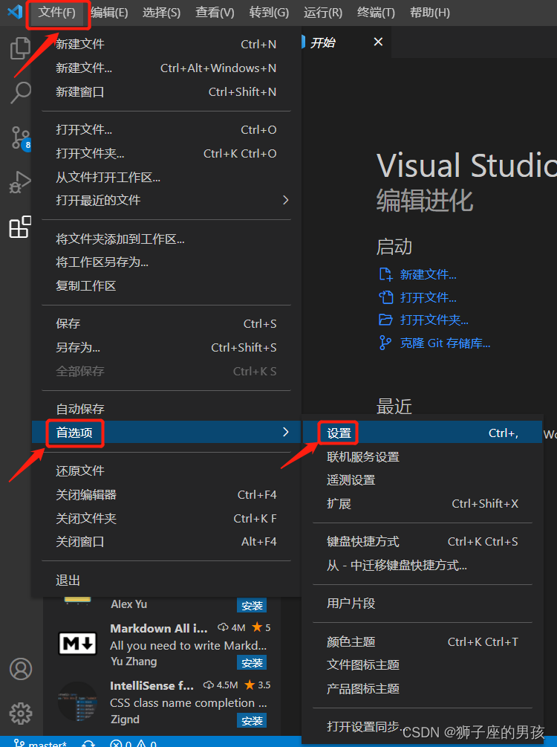Open the Manage gear icon
Screen dimensions: 557x747
click(21, 713)
